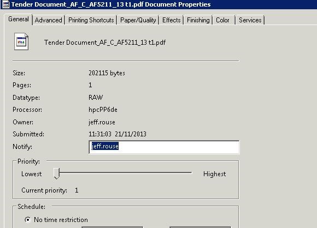Viewport: 317px width, 228px height.
Task: Click the left time box under Schedule
Action: [112, 227]
